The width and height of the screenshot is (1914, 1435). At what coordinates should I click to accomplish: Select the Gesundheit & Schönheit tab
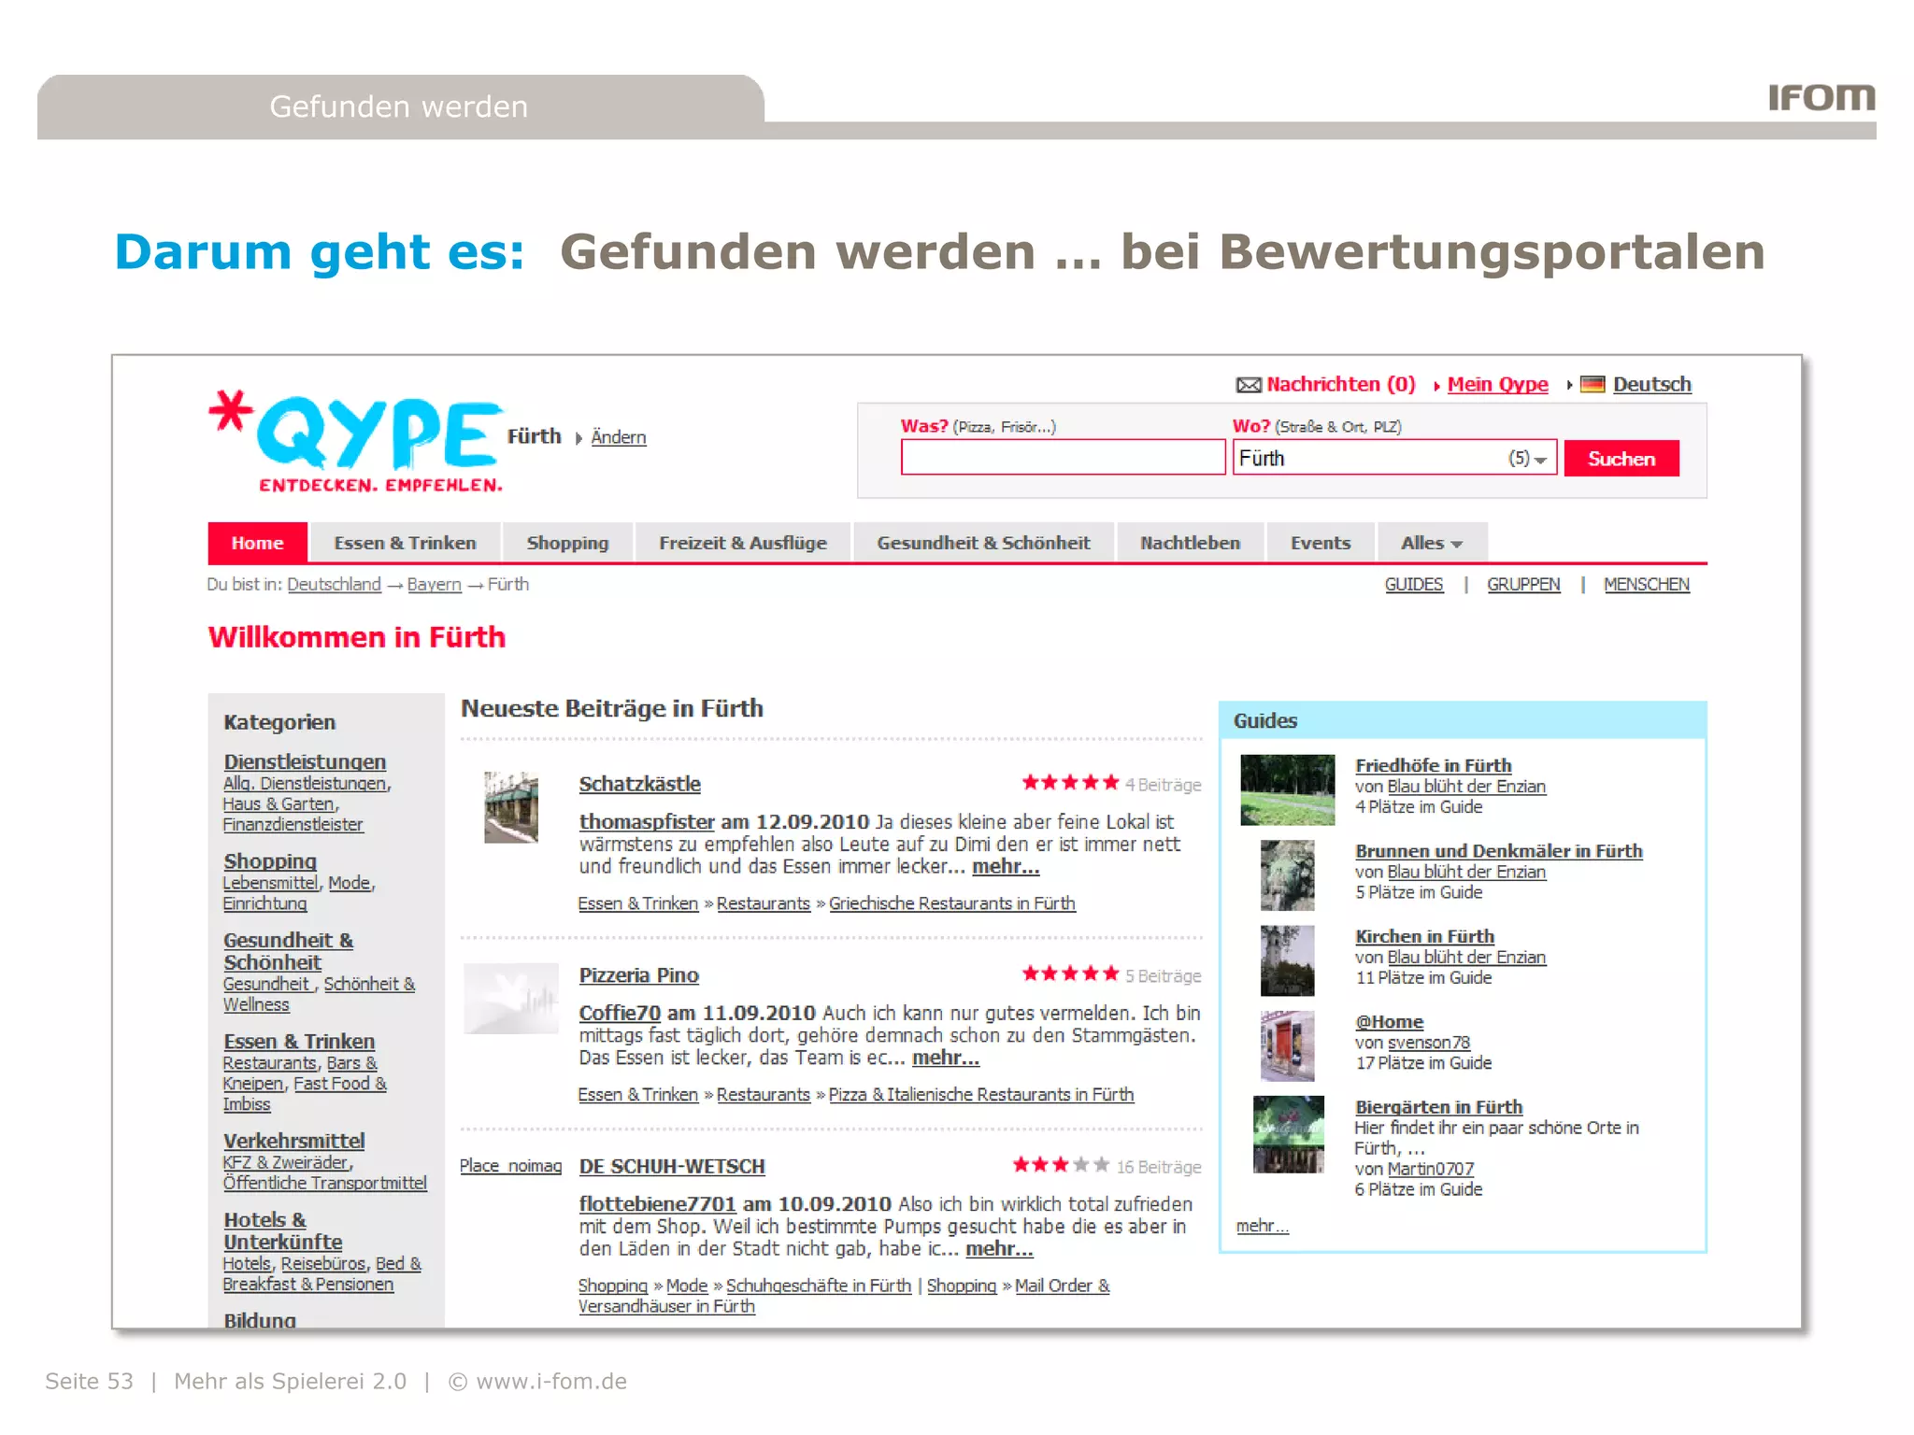tap(983, 543)
